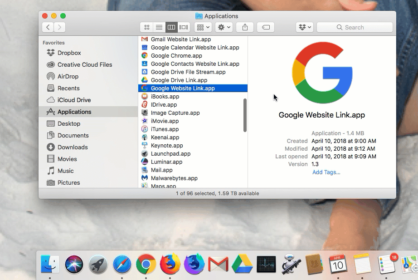Select iMovie.app in the file list

tap(165, 121)
